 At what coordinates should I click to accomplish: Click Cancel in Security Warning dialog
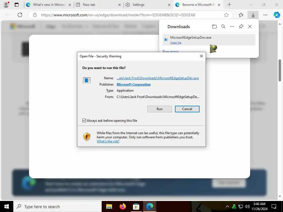(x=187, y=109)
